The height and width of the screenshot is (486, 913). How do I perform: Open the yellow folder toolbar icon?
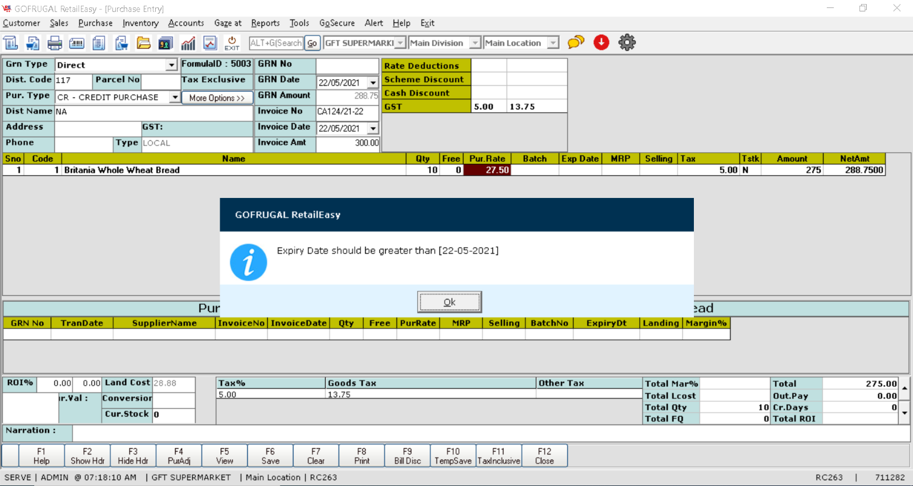143,43
